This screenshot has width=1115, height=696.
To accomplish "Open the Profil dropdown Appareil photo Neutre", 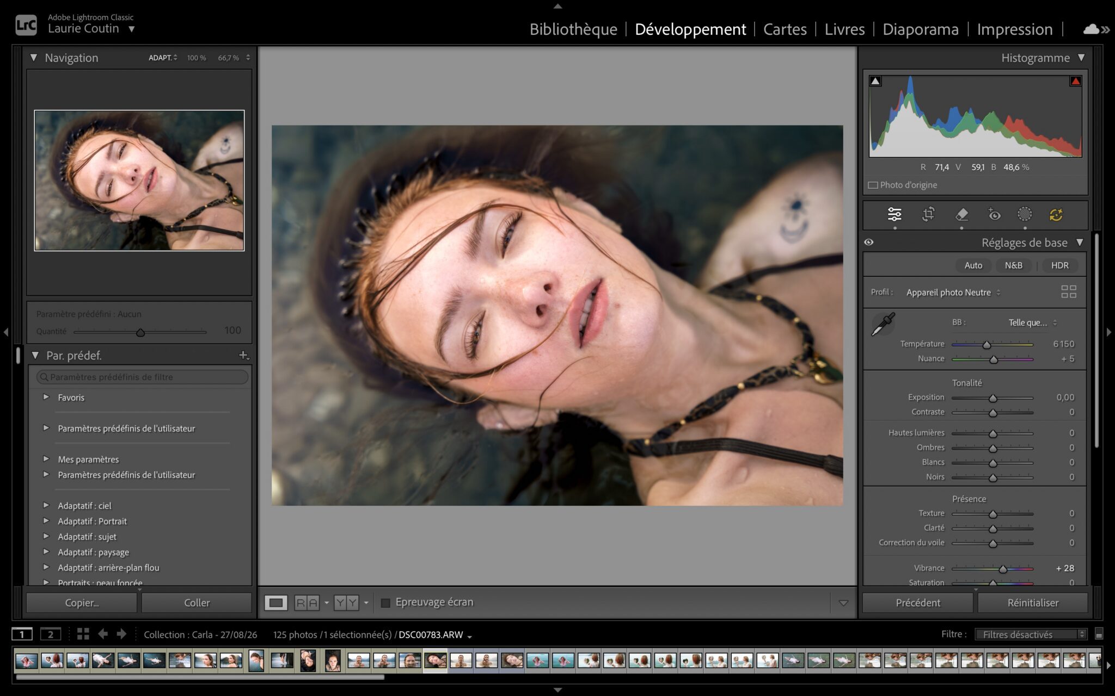I will click(x=953, y=293).
